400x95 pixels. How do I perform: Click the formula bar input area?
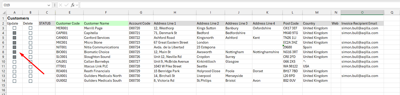click(240, 5)
